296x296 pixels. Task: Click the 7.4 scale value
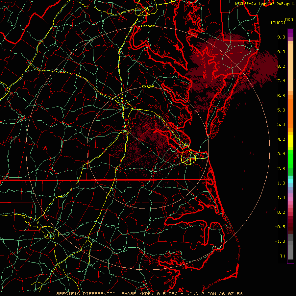click(281, 81)
